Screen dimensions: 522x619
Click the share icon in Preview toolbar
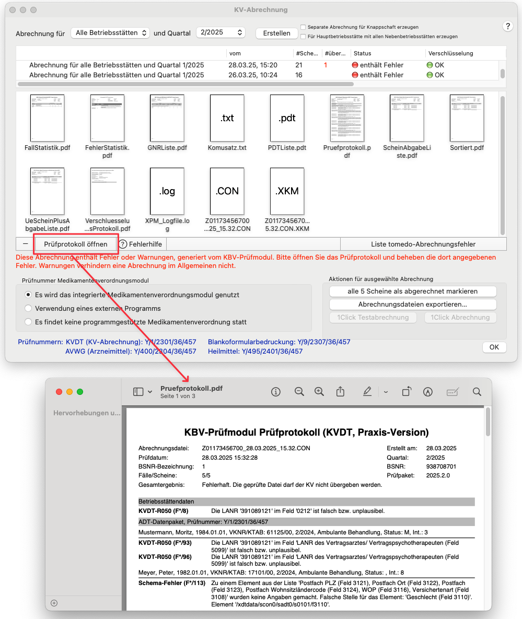point(340,392)
